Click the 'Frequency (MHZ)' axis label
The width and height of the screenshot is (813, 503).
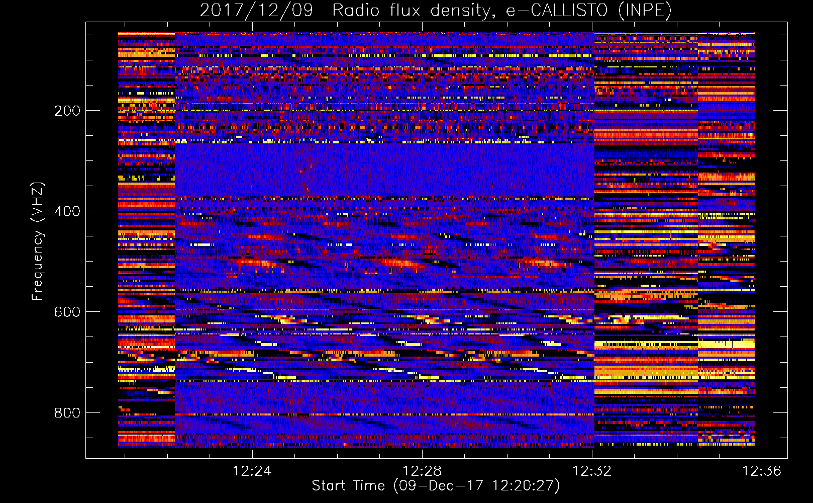tap(38, 241)
